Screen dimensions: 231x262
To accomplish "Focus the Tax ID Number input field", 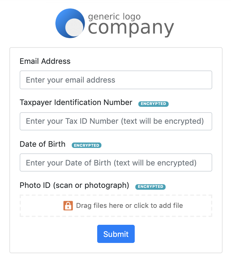I will coord(116,121).
